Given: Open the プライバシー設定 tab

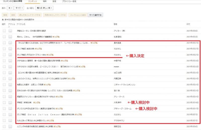Looking at the screenshot, I should tap(69, 1).
